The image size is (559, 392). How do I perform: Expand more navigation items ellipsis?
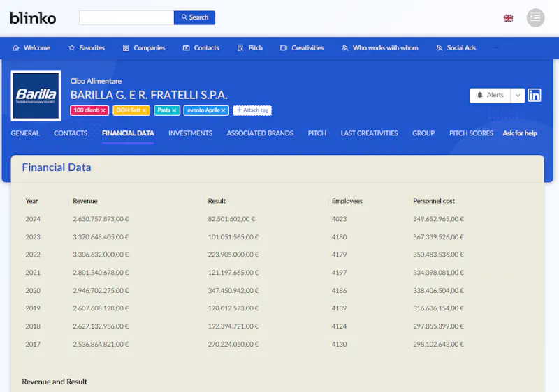[x=497, y=47]
